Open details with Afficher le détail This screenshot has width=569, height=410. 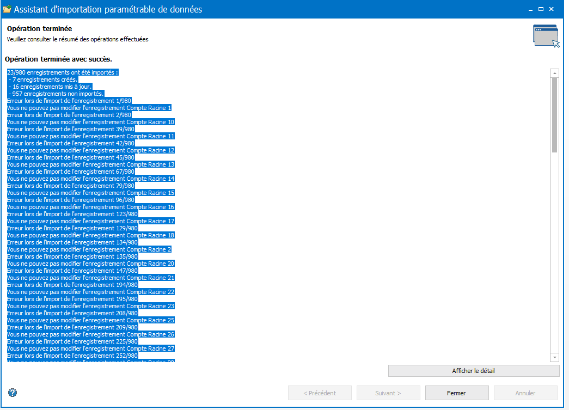[x=474, y=371]
